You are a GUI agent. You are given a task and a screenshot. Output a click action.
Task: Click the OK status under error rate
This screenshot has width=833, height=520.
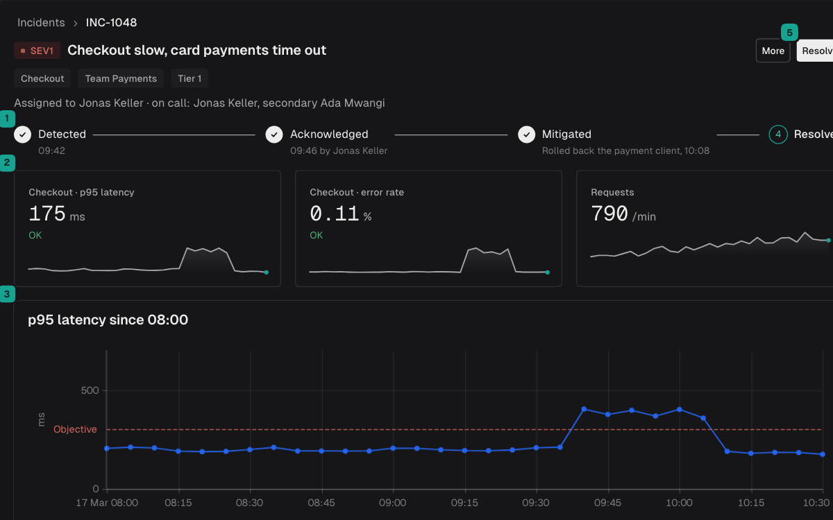316,235
